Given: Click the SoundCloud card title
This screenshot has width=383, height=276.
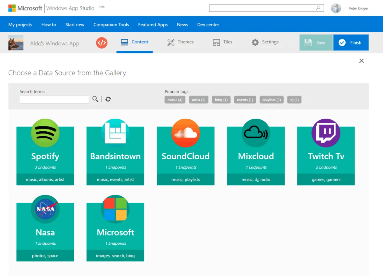Looking at the screenshot, I should pos(186,156).
